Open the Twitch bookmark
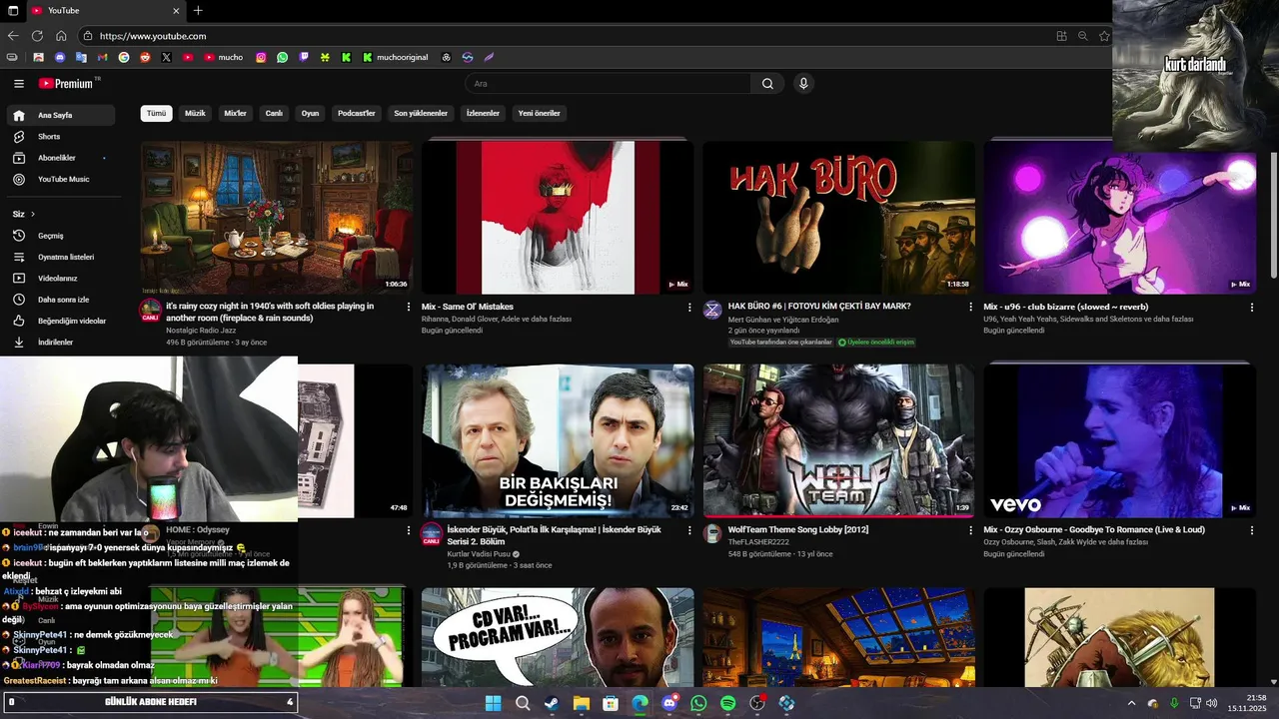 point(304,57)
